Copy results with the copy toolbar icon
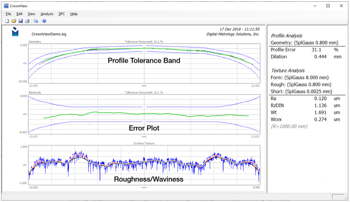The width and height of the screenshot is (350, 202). click(36, 21)
